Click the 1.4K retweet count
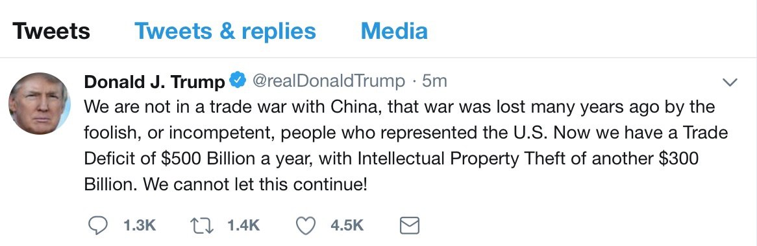Image resolution: width=757 pixels, height=246 pixels. 244,225
